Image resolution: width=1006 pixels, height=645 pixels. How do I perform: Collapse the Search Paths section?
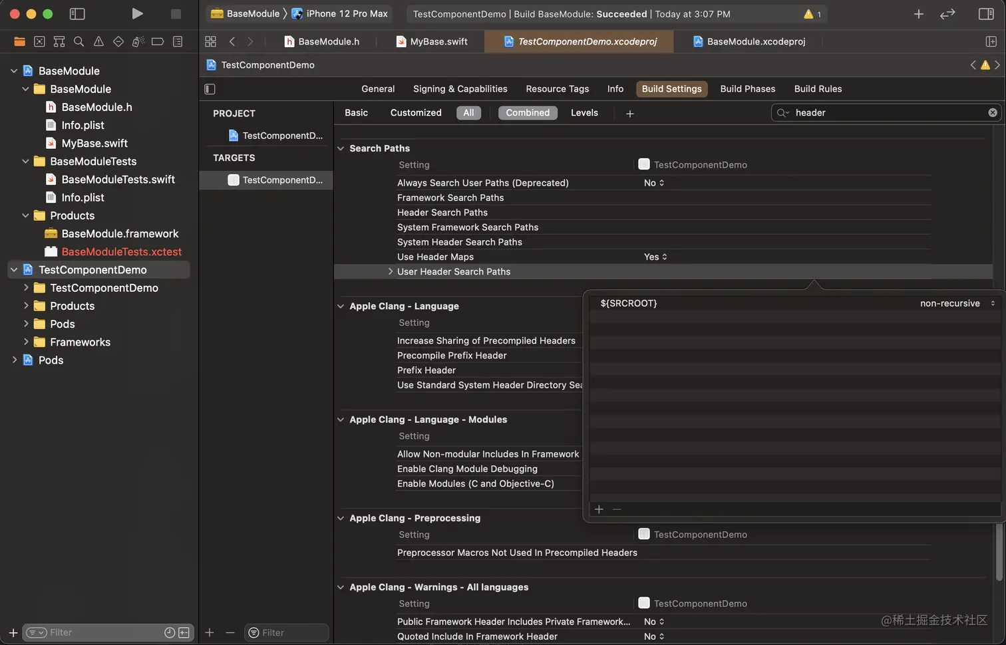(x=341, y=148)
